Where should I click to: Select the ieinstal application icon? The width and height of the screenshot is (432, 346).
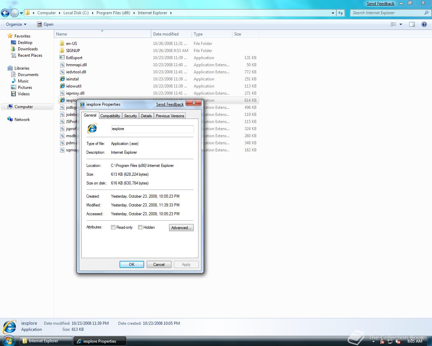(62, 79)
